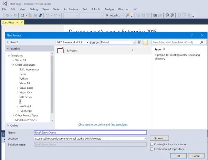Expand the Visual C# node
The image size is (208, 160).
(13, 60)
